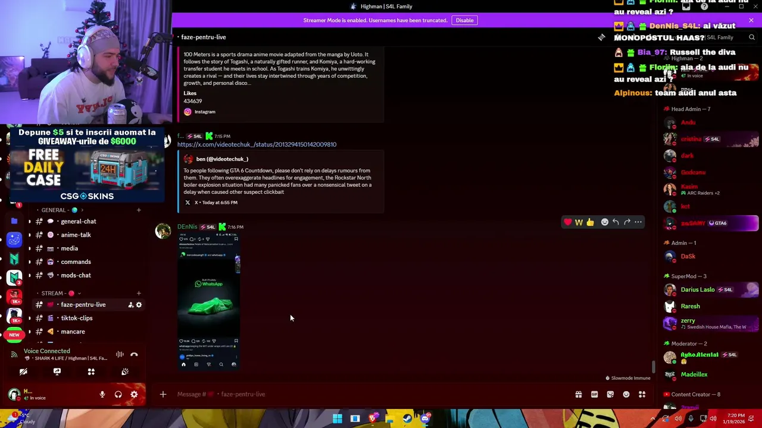Click the server search magnifier

pyautogui.click(x=752, y=37)
